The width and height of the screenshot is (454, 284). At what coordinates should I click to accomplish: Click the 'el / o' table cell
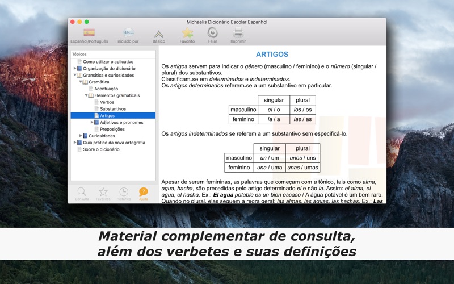click(274, 110)
